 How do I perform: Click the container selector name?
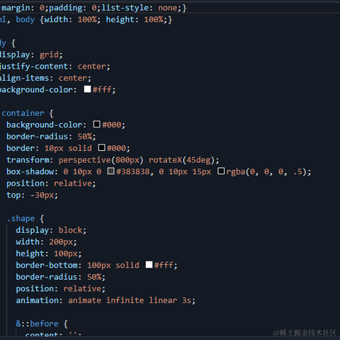23,113
